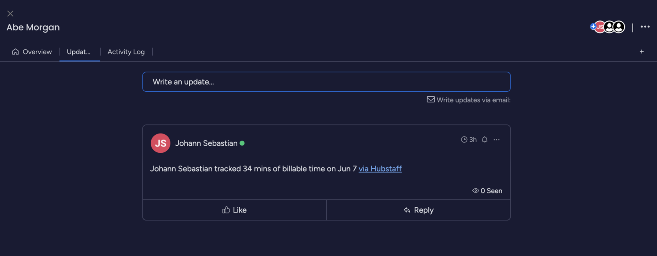Click the JS avatar on the update
Viewport: 657px width, 256px height.
[x=161, y=143]
